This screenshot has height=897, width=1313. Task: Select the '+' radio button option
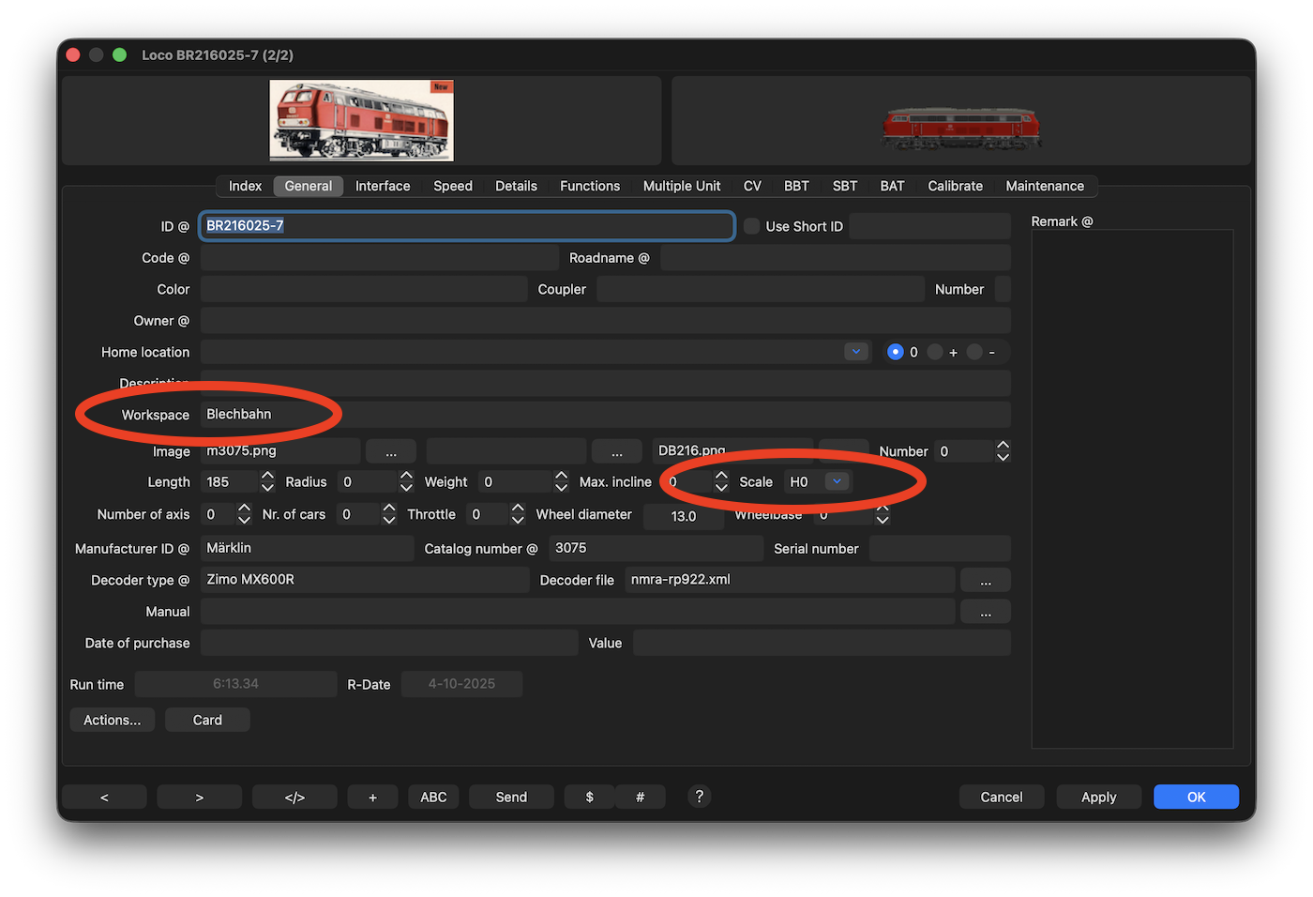coord(935,352)
